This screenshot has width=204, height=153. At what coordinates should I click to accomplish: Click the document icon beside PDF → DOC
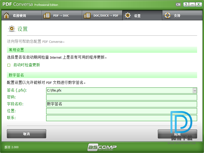click(47, 16)
